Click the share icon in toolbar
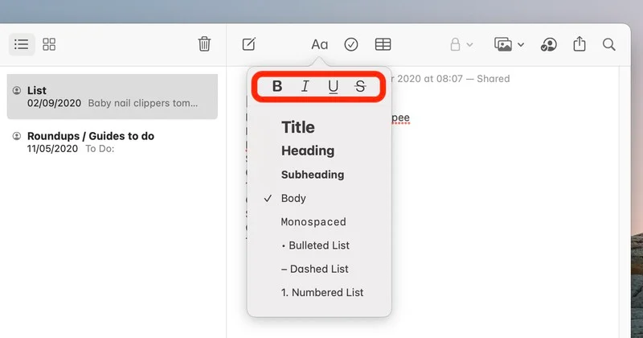This screenshot has width=643, height=338. [x=580, y=44]
